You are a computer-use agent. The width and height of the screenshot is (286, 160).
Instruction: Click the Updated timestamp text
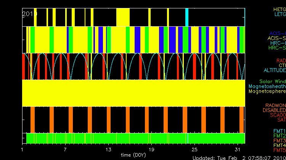point(239,158)
